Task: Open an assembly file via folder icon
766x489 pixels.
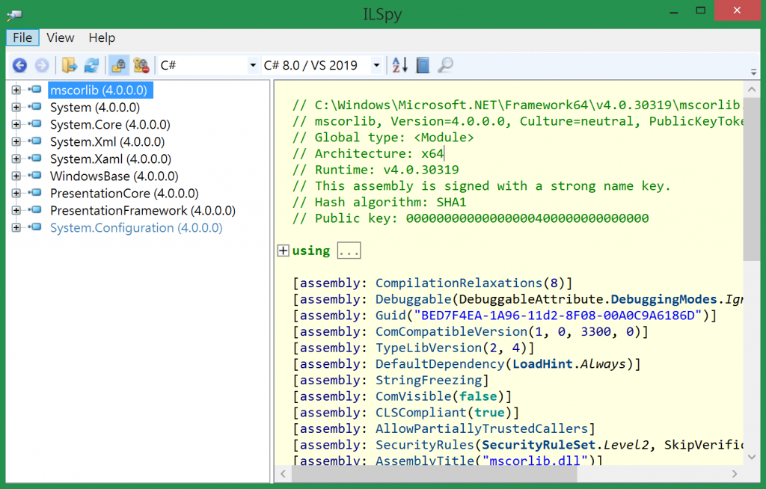Action: point(70,65)
